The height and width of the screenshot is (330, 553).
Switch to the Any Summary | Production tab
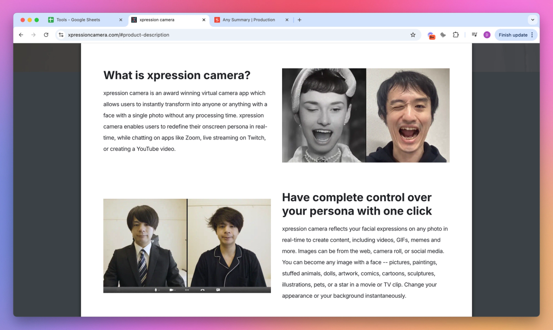click(x=248, y=20)
